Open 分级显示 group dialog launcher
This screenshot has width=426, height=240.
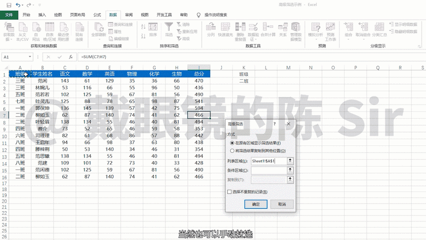419,46
